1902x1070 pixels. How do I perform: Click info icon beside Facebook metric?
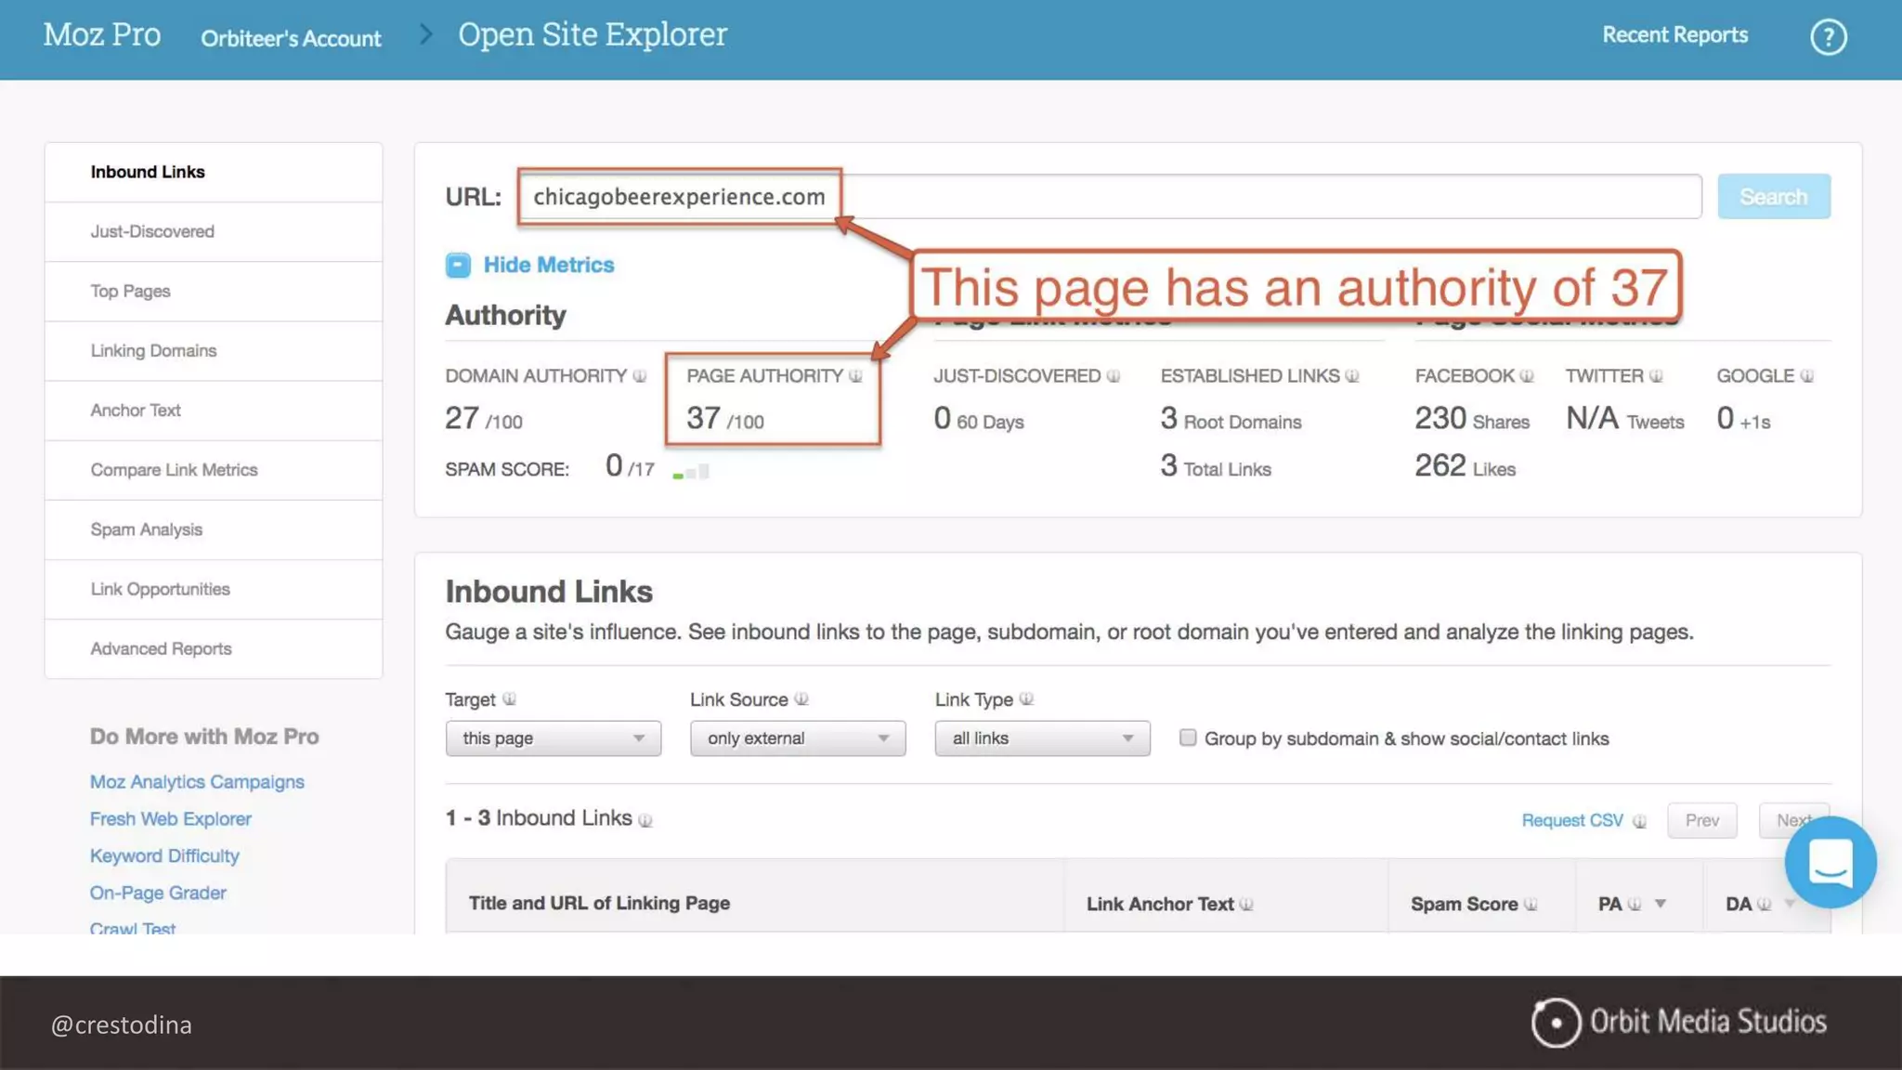coord(1527,376)
